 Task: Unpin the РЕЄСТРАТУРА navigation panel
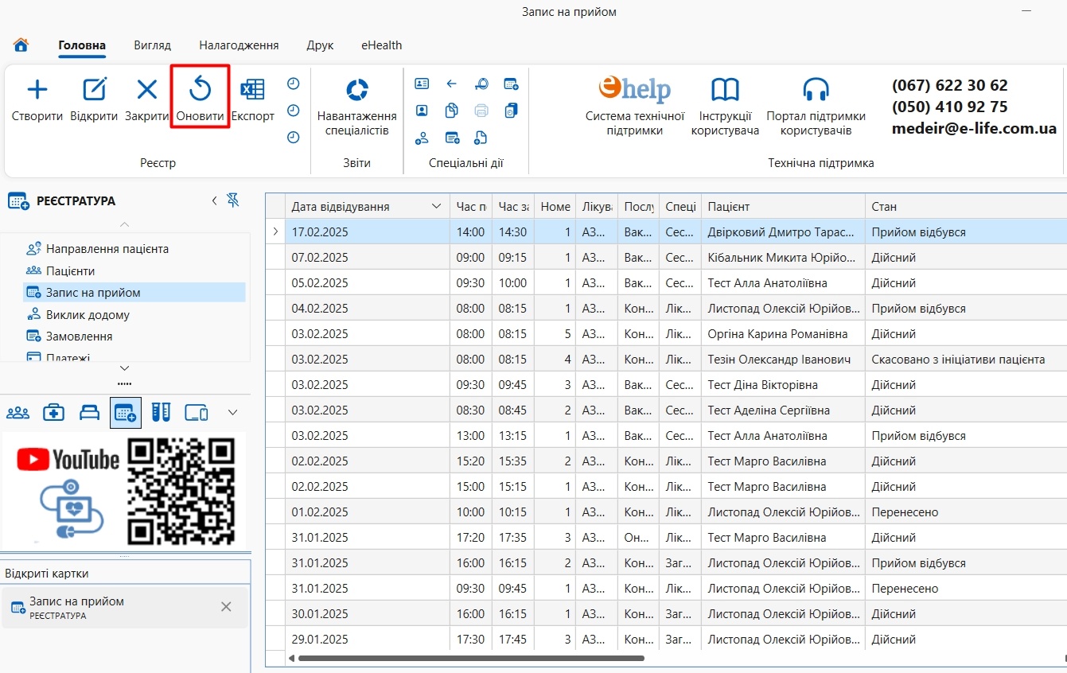pos(233,200)
